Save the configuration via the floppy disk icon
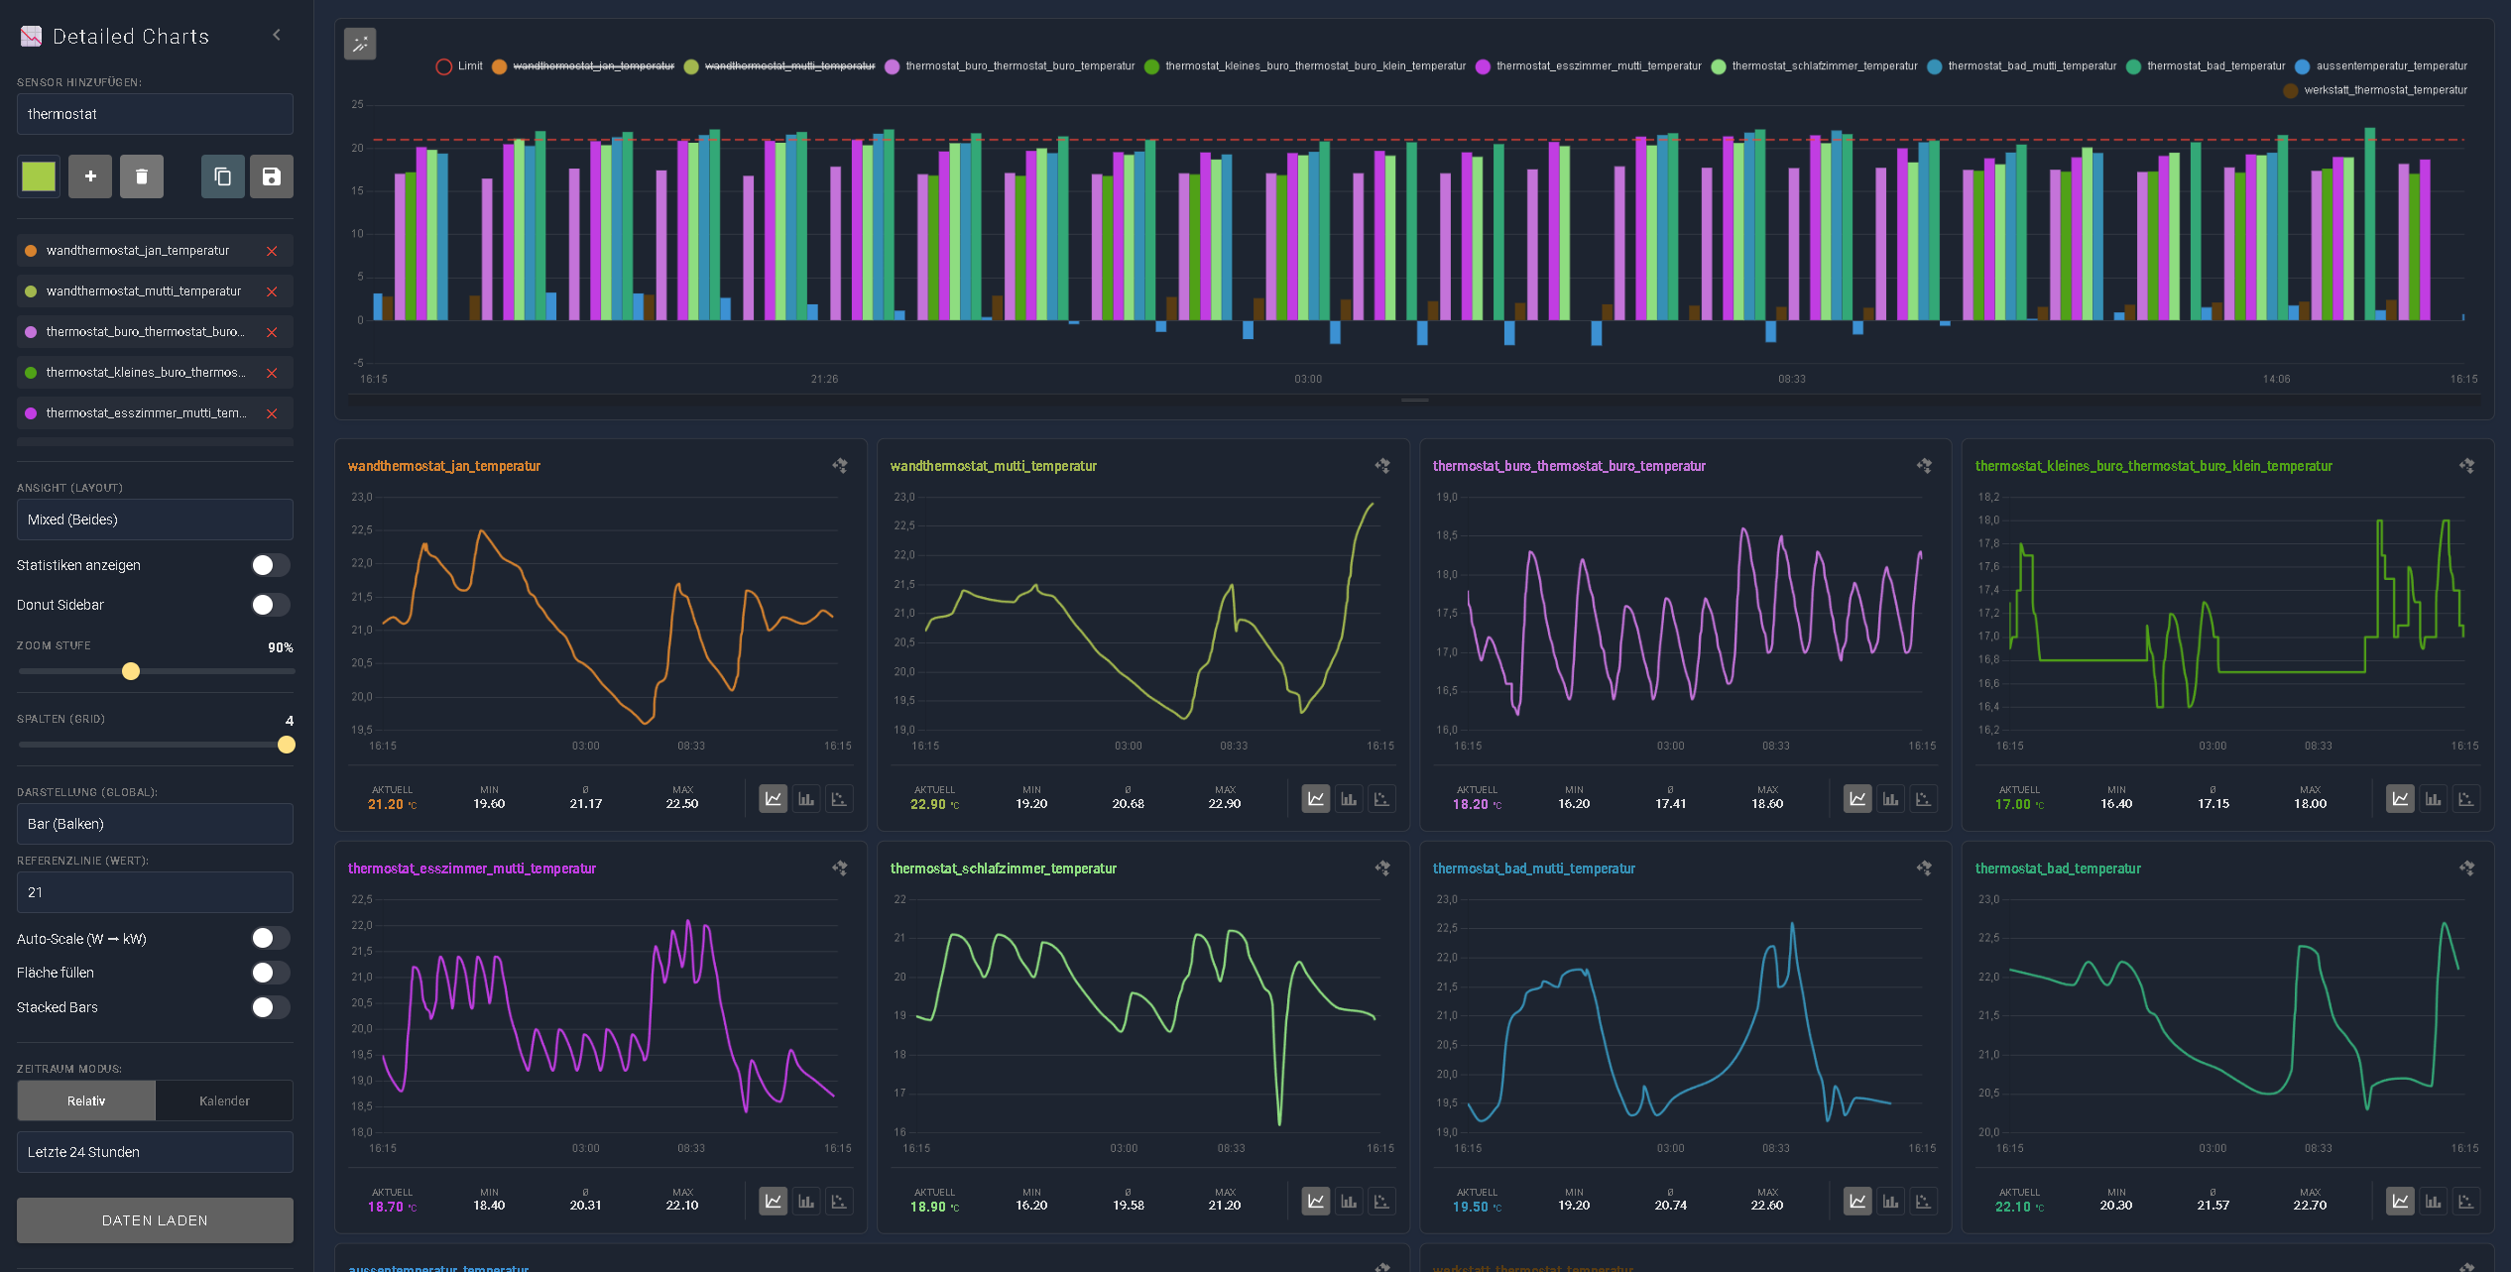 tap(271, 175)
